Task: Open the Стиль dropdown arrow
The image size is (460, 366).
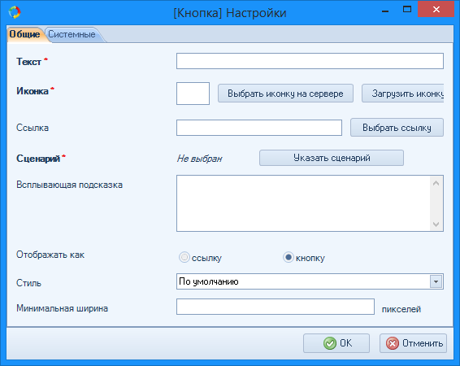Action: tap(436, 281)
